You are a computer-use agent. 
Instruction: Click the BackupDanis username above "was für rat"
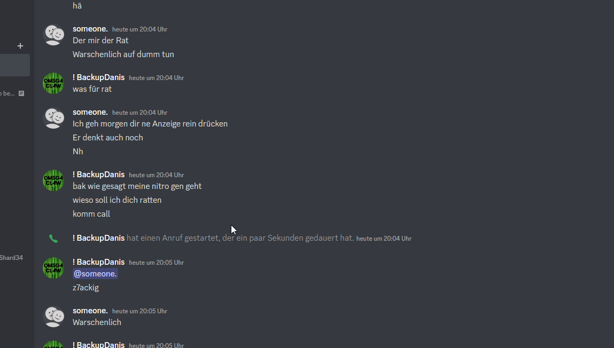pyautogui.click(x=99, y=77)
